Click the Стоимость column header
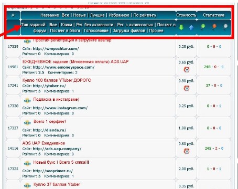 pos(186,15)
